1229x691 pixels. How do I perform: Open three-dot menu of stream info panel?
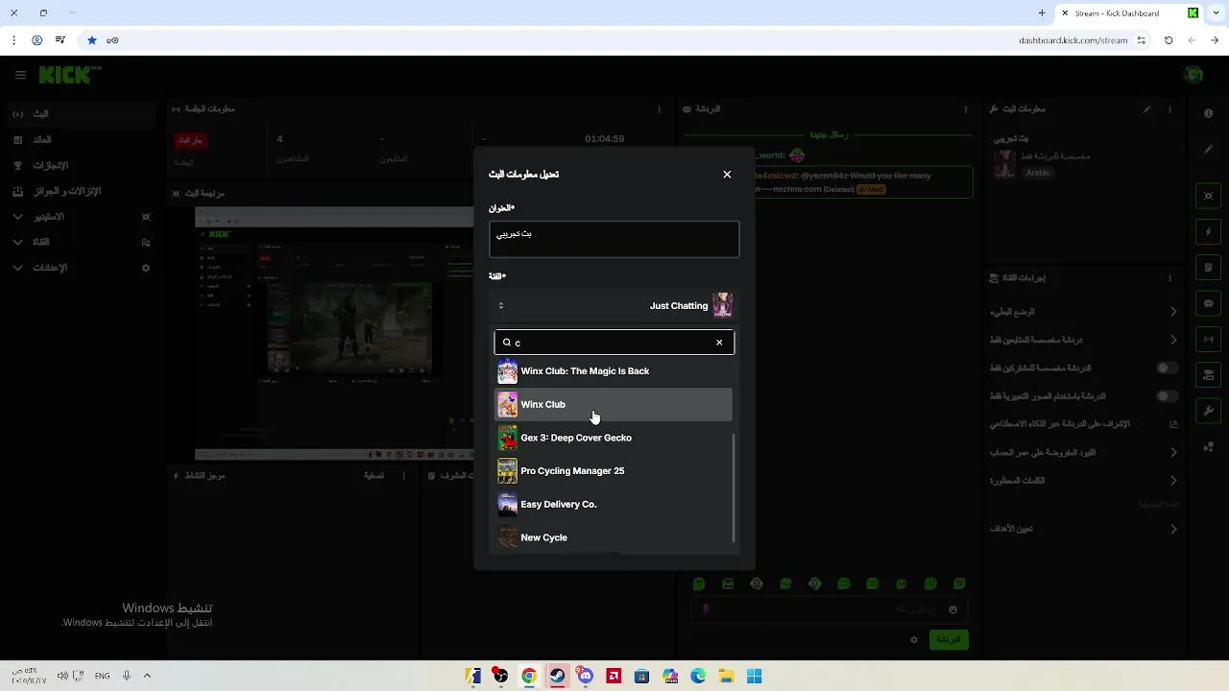(1169, 109)
